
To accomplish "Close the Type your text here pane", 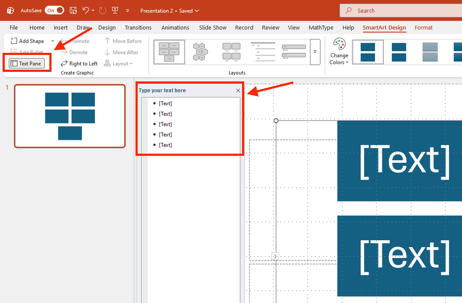I will (238, 90).
